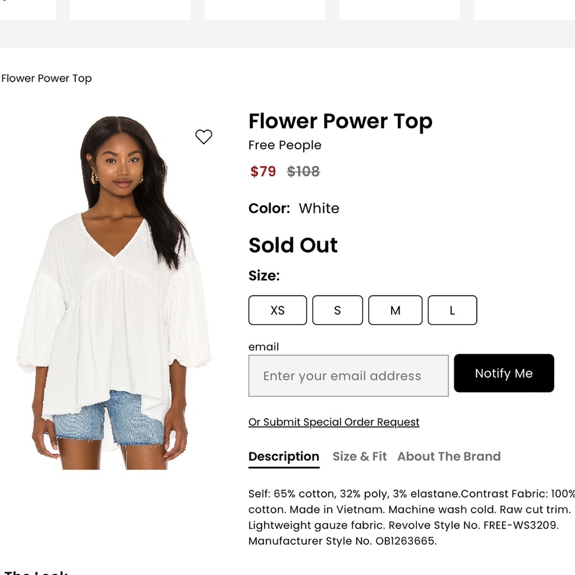575x575 pixels.
Task: Open Submit Special Order Request link
Action: tap(333, 422)
